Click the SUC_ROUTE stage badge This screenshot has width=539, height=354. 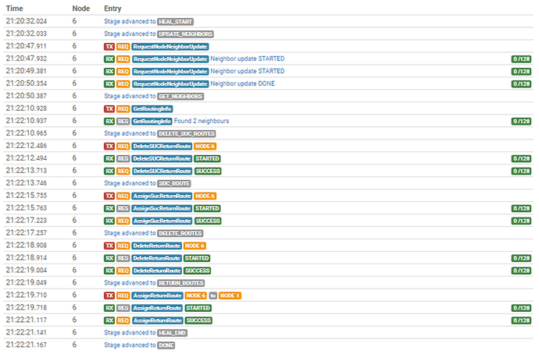point(174,183)
